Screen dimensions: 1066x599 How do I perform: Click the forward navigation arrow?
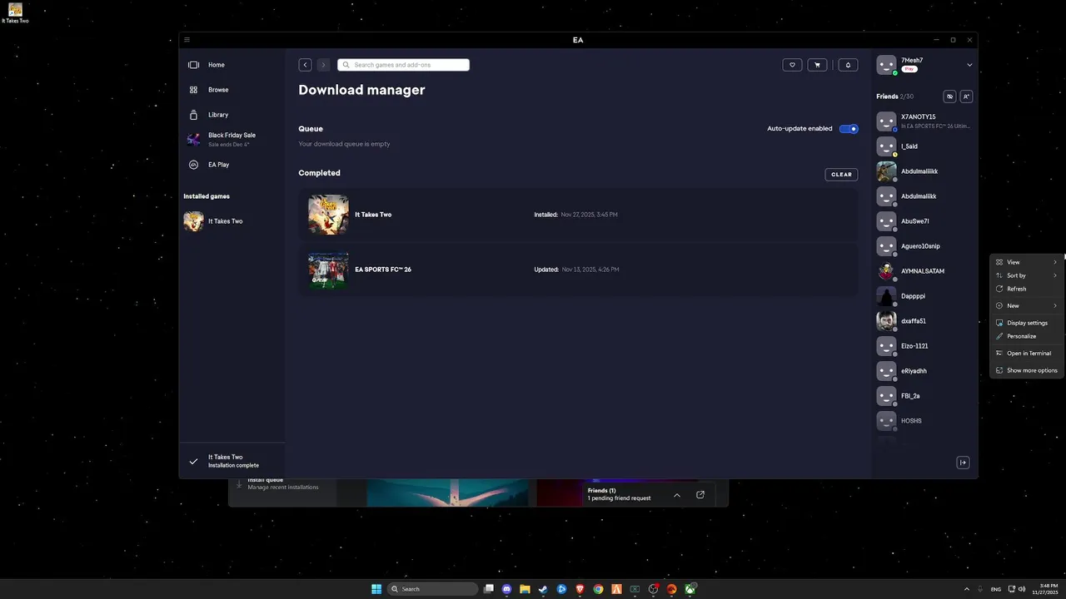(x=323, y=65)
